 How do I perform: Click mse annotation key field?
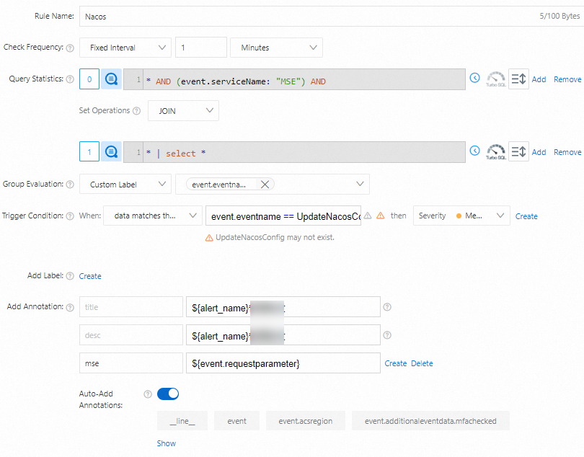tap(131, 363)
